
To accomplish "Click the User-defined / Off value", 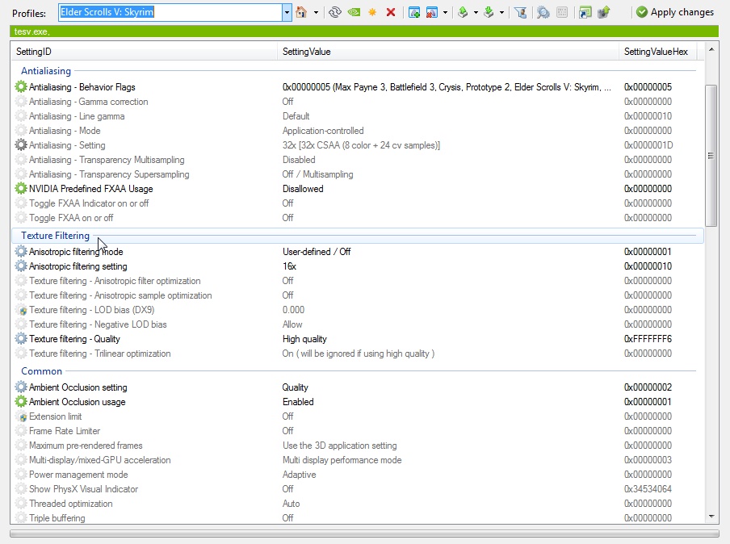I will tap(317, 251).
